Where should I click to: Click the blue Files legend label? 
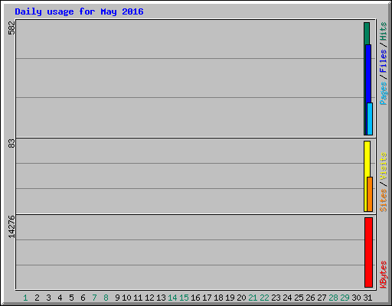383,61
